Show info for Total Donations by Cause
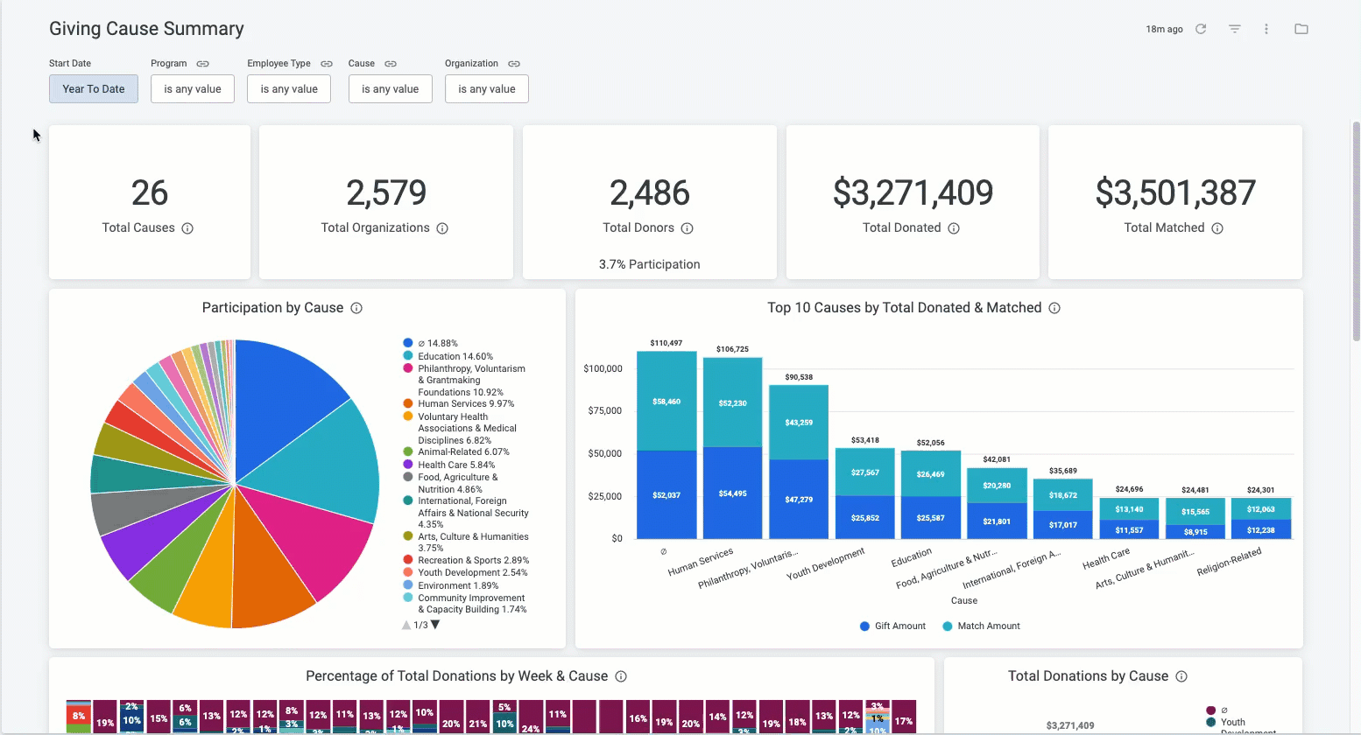This screenshot has width=1361, height=735. click(x=1181, y=676)
